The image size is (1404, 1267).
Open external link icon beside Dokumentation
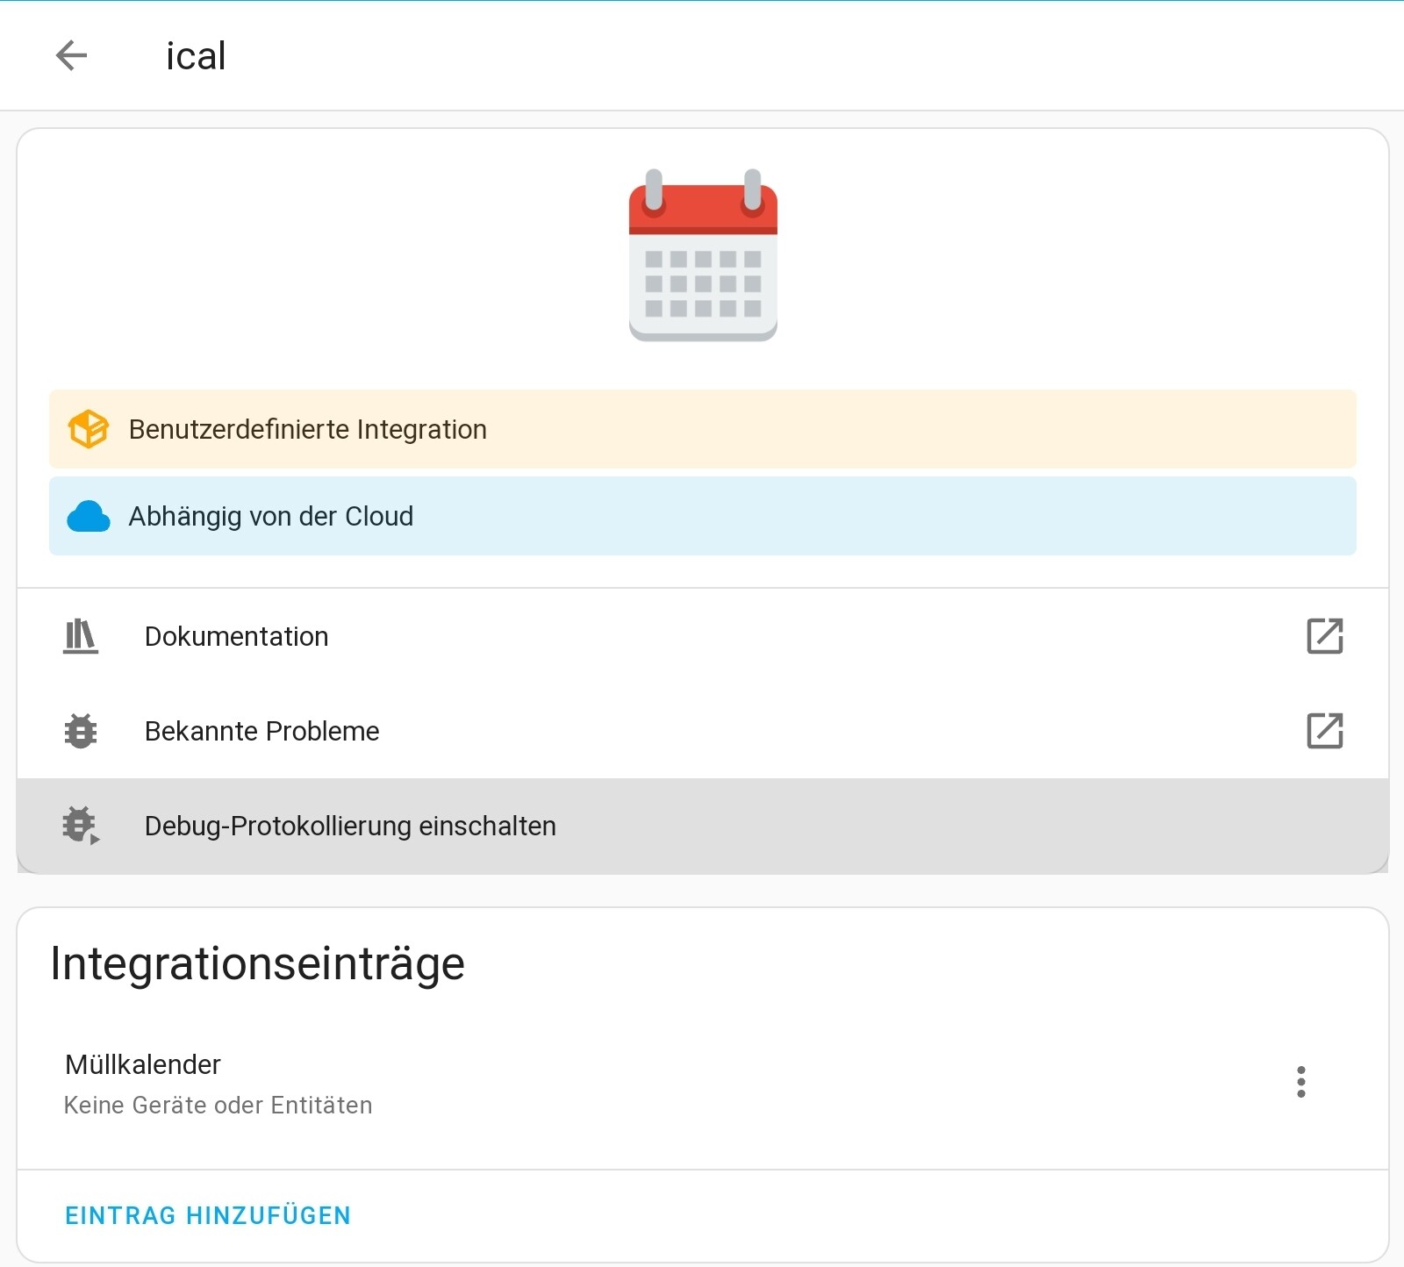[x=1324, y=636]
